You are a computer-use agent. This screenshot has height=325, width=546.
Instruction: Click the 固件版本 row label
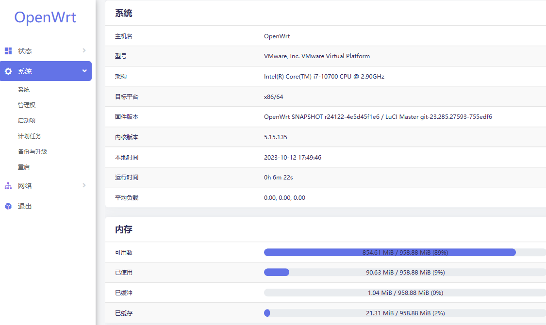127,117
